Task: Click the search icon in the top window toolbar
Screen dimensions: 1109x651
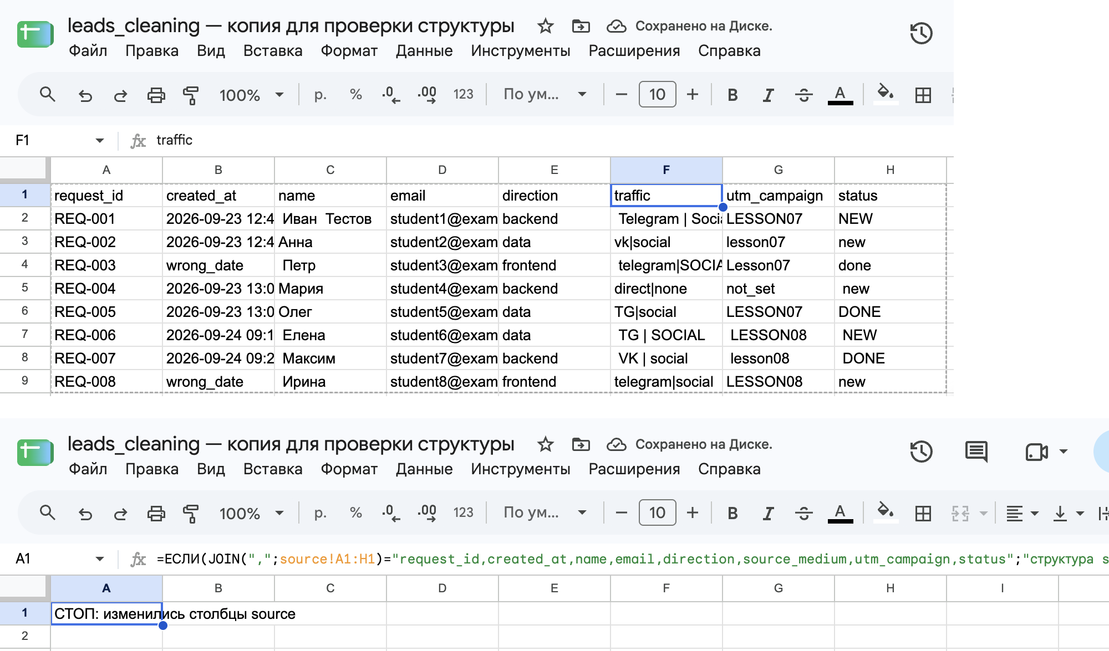Action: [x=48, y=95]
